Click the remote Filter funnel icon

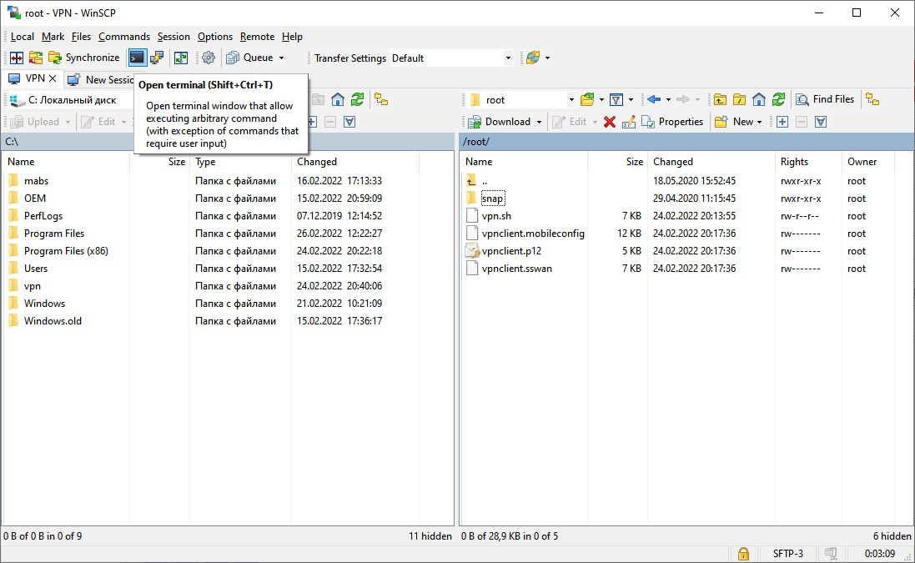tap(616, 100)
